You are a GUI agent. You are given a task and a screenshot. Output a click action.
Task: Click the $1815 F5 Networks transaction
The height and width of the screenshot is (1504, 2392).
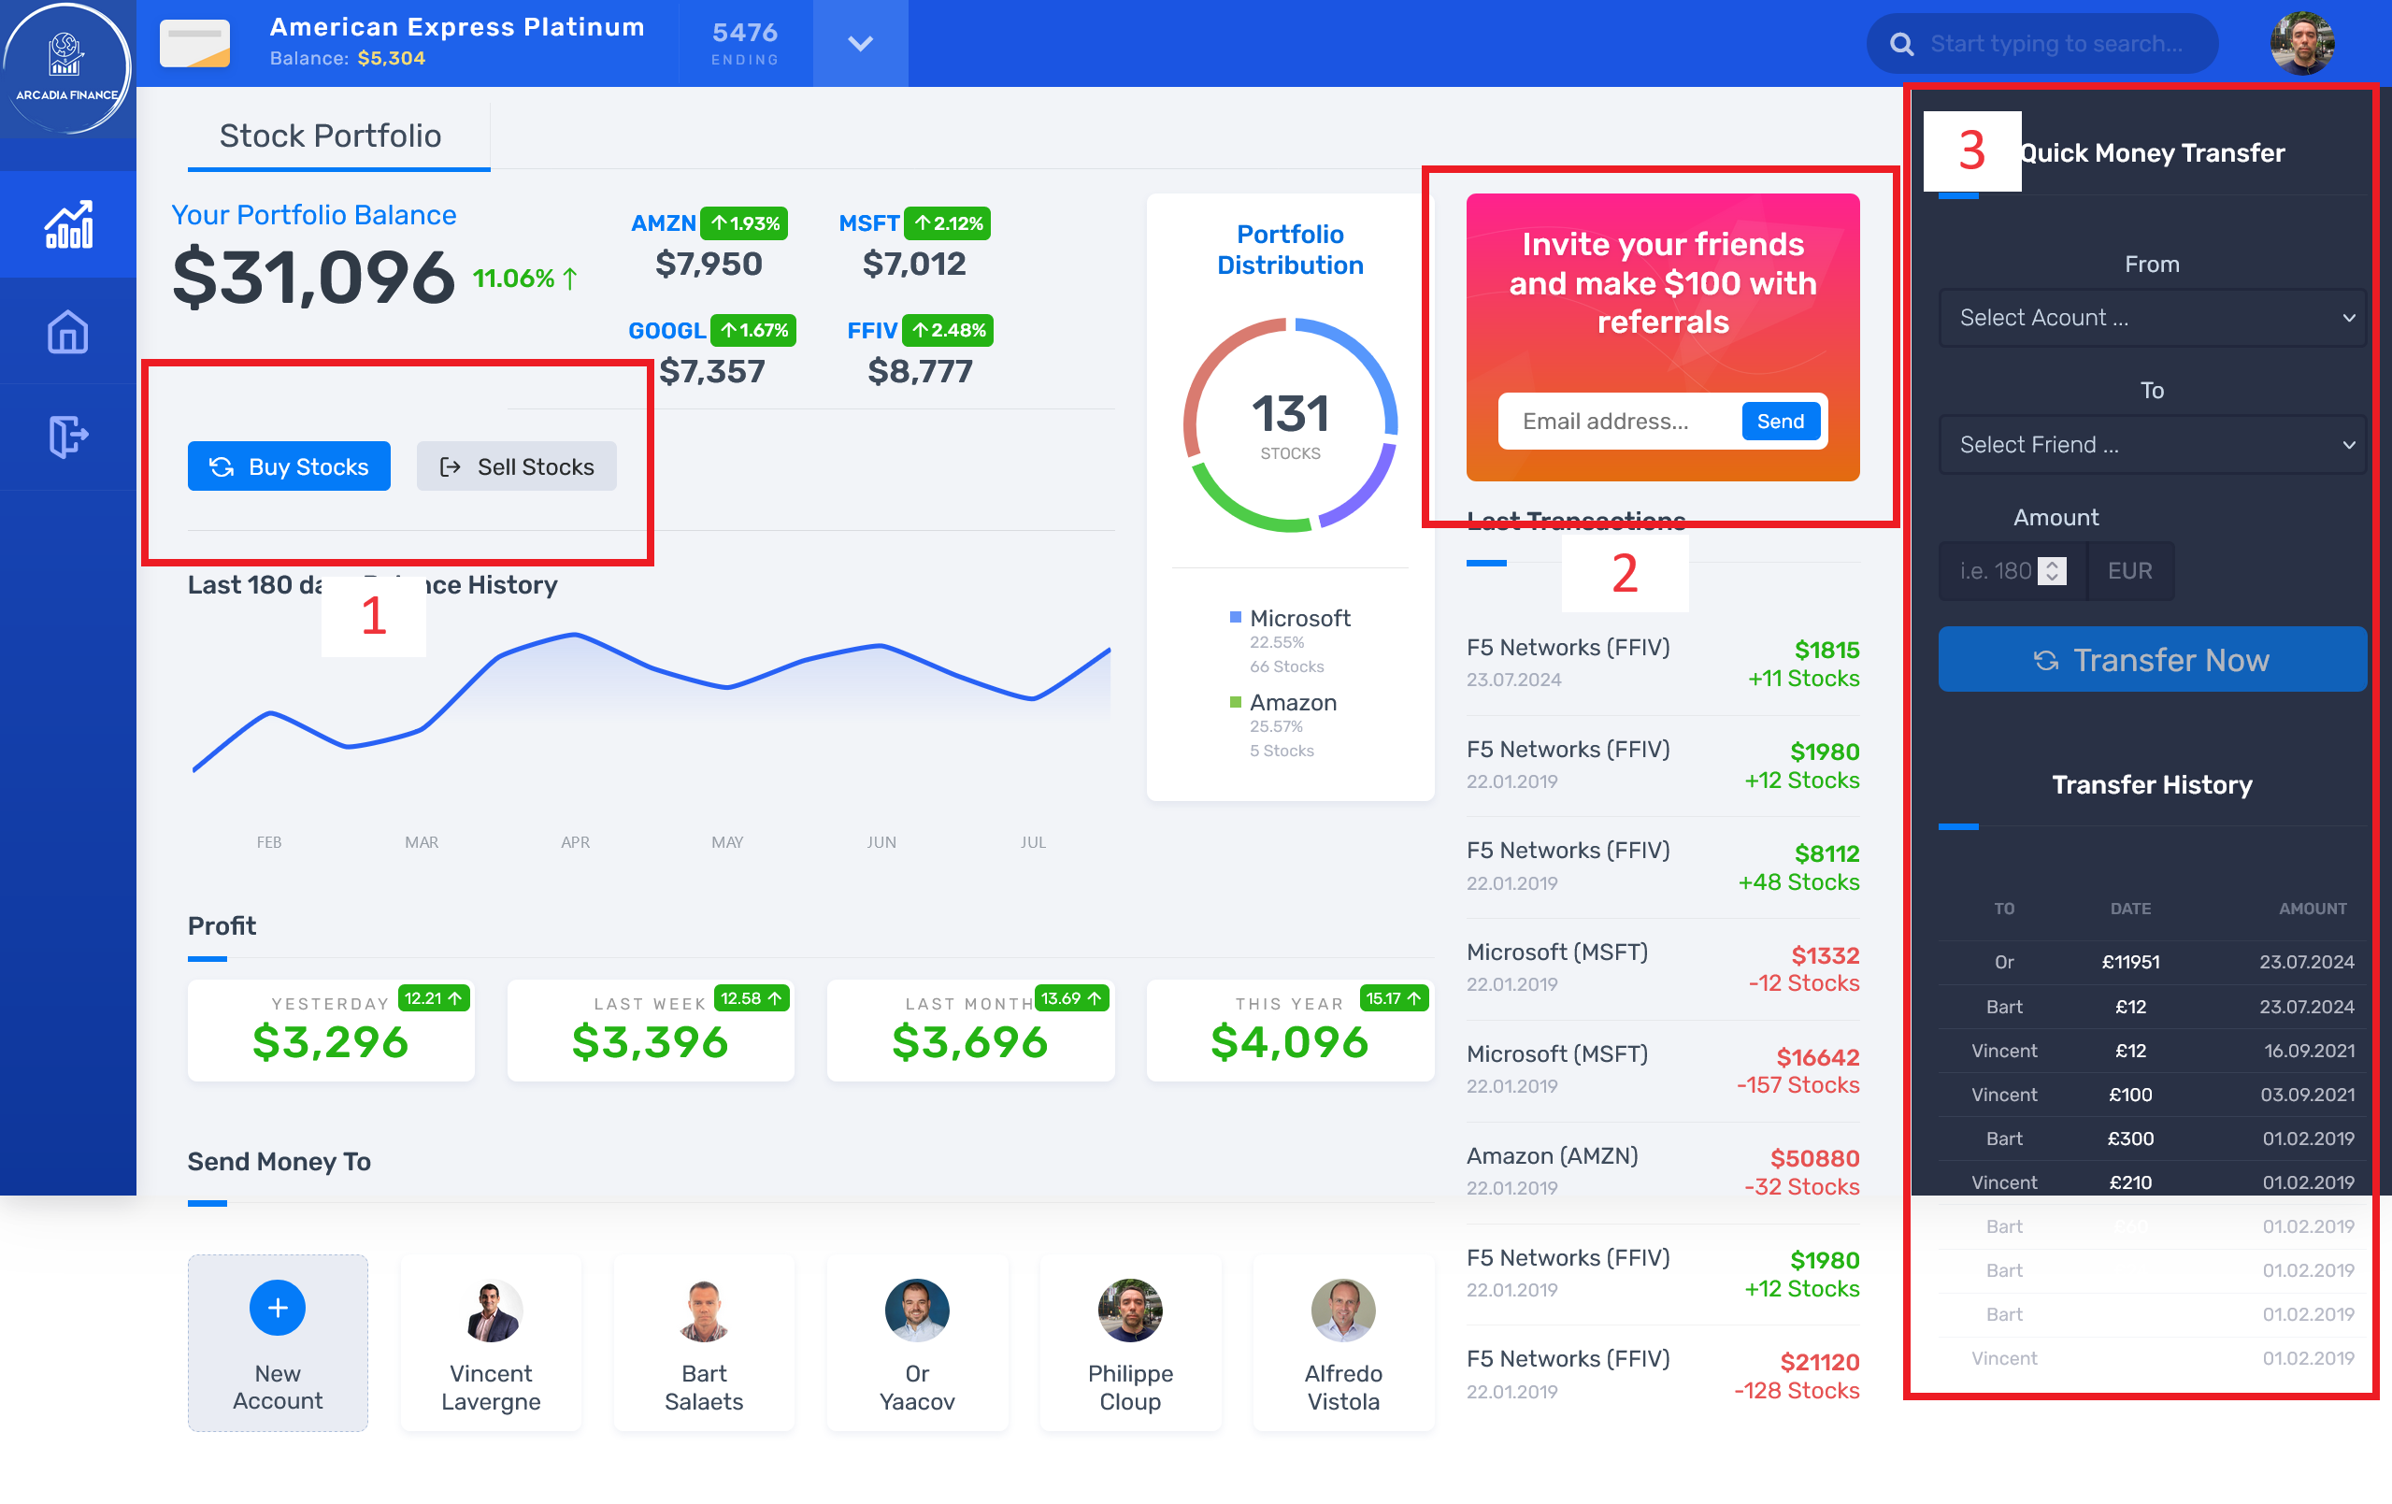tap(1663, 664)
